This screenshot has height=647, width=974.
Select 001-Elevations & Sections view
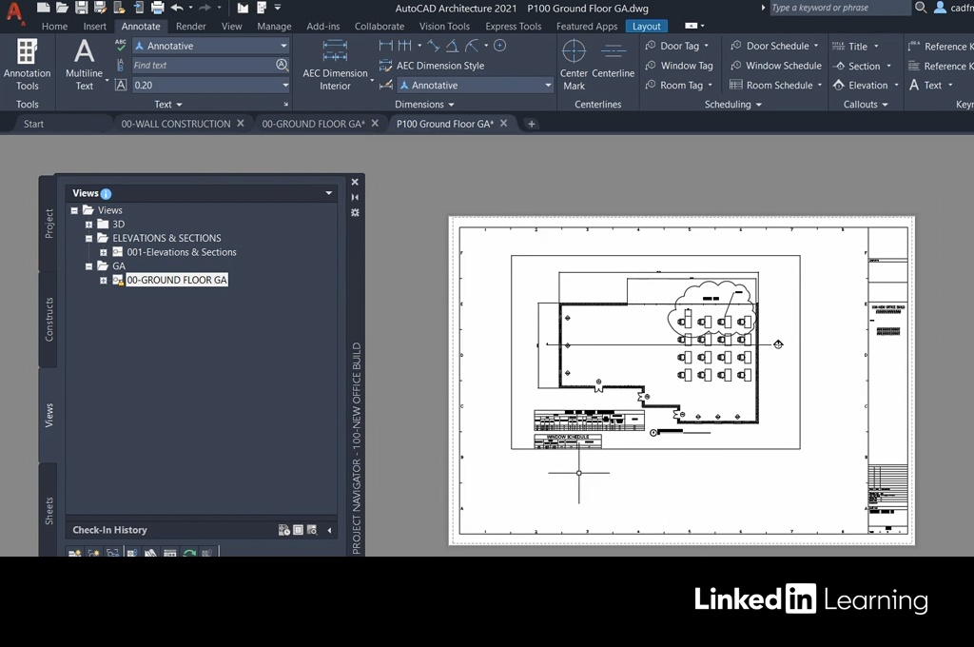click(182, 252)
